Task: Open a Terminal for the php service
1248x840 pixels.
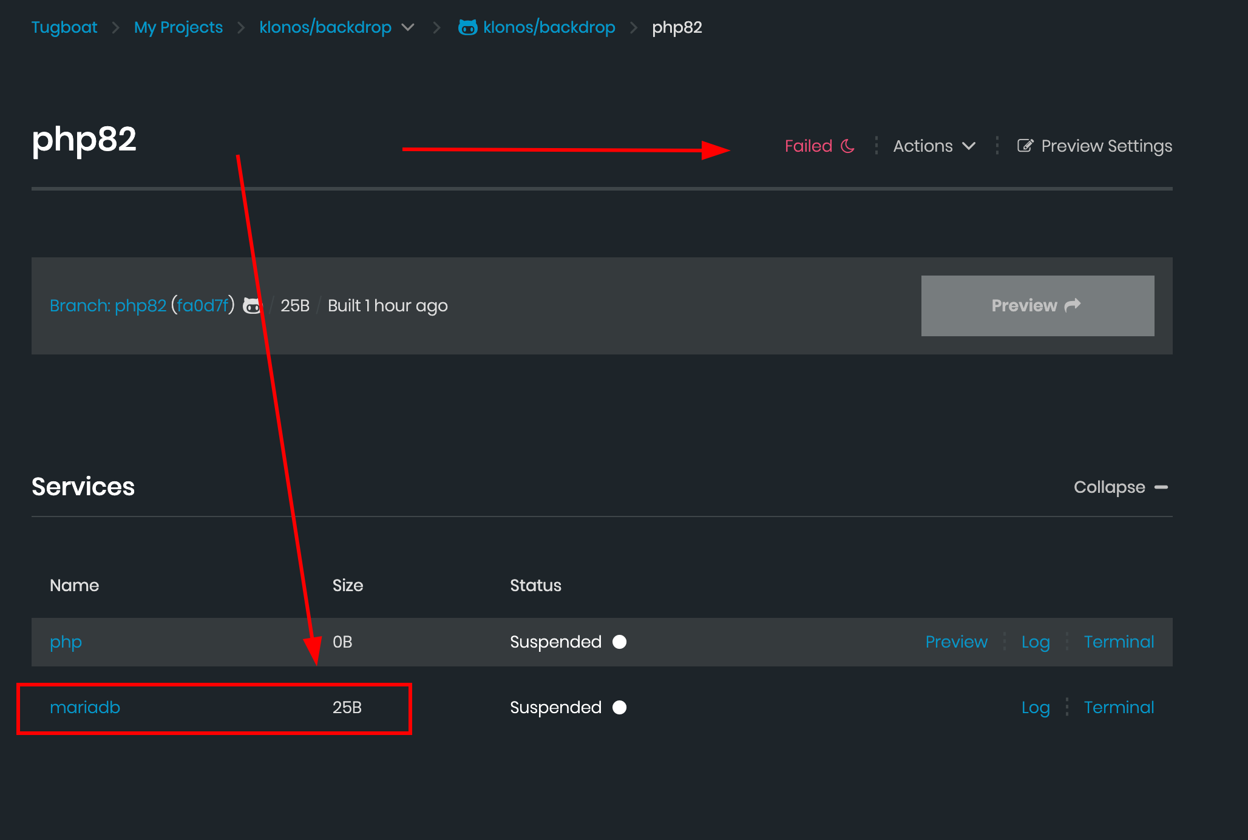Action: [1119, 642]
